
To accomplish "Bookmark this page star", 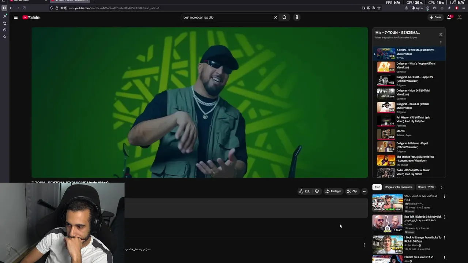I will click(x=379, y=8).
